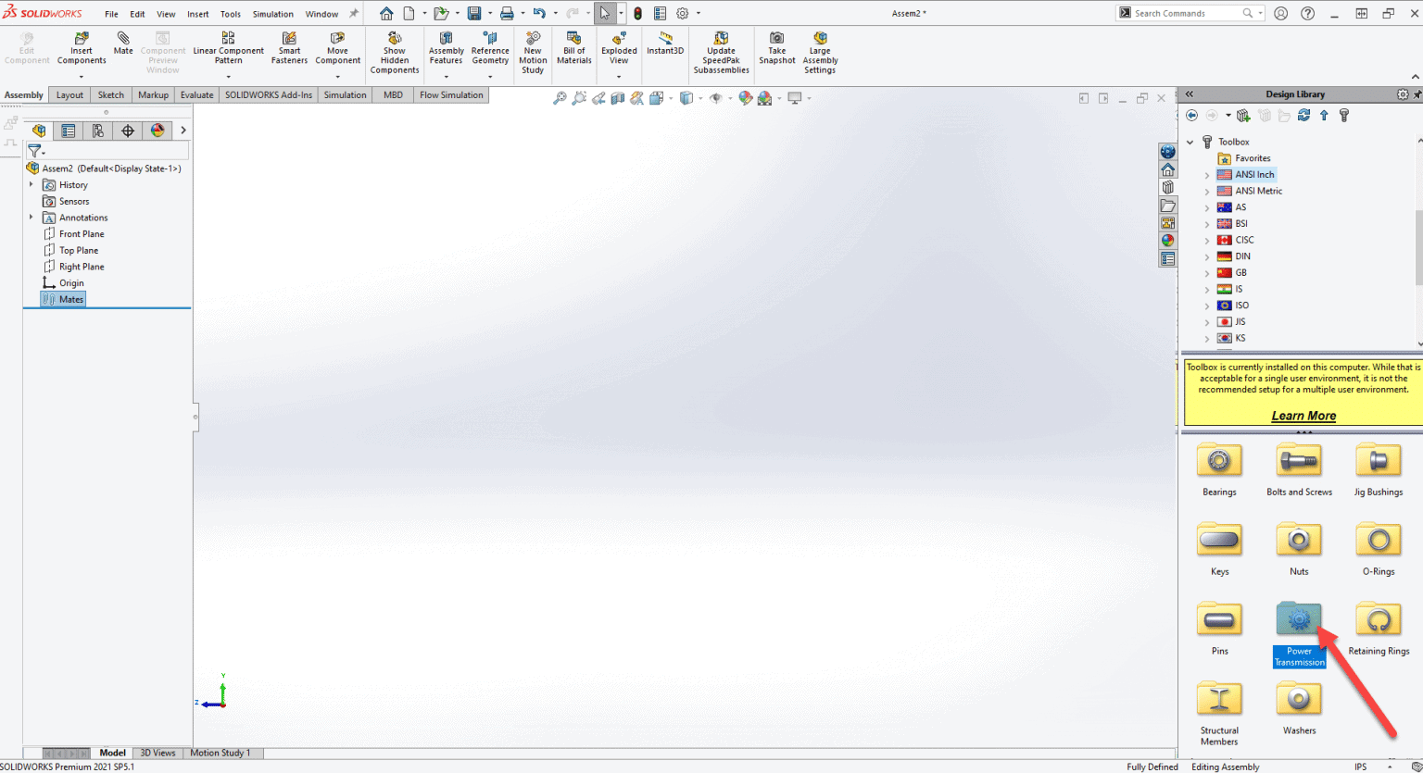Open the ConfigurationManager tab icon
1423x773 pixels.
97,131
